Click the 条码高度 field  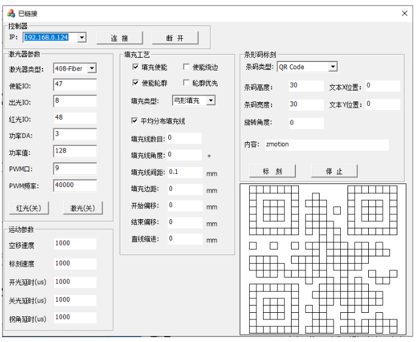[306, 86]
